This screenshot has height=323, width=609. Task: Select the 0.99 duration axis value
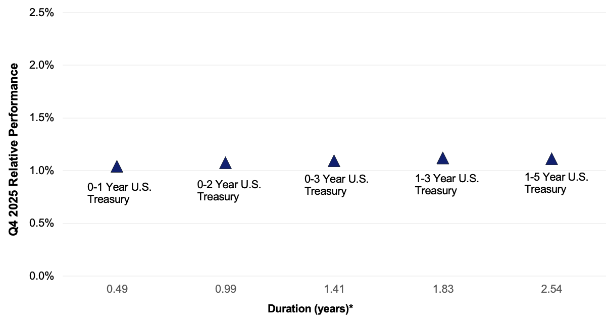225,289
